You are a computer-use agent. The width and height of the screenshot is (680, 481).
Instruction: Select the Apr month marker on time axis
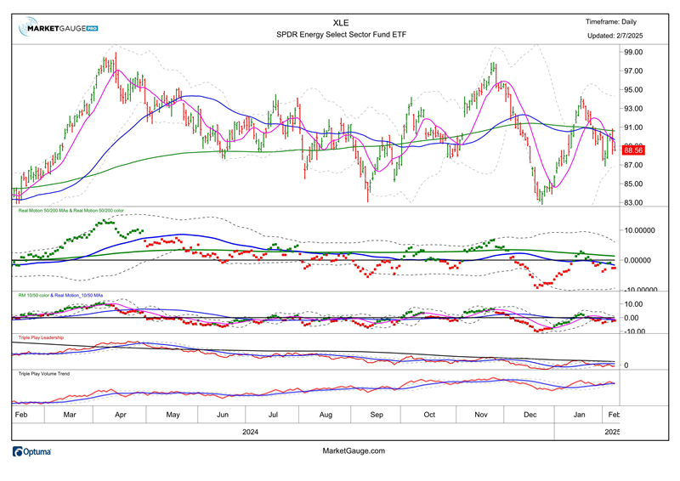(x=120, y=414)
